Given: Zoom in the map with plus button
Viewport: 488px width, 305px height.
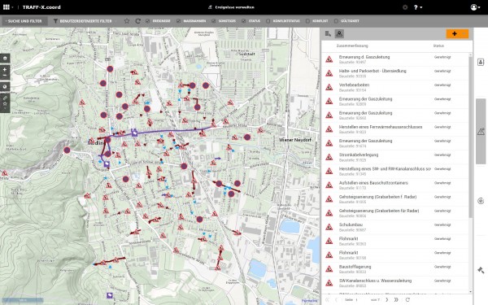Looking at the screenshot, I should point(5,70).
